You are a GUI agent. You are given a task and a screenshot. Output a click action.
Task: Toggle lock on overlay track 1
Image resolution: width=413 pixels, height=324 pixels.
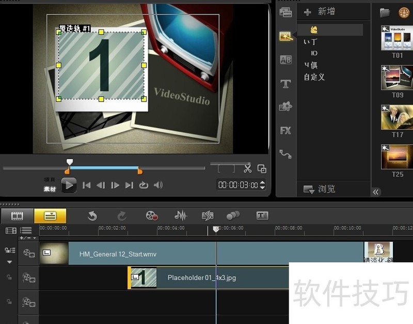(8, 277)
